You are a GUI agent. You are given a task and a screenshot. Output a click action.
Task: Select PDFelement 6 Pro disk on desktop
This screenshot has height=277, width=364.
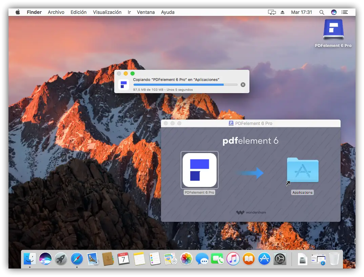point(333,30)
